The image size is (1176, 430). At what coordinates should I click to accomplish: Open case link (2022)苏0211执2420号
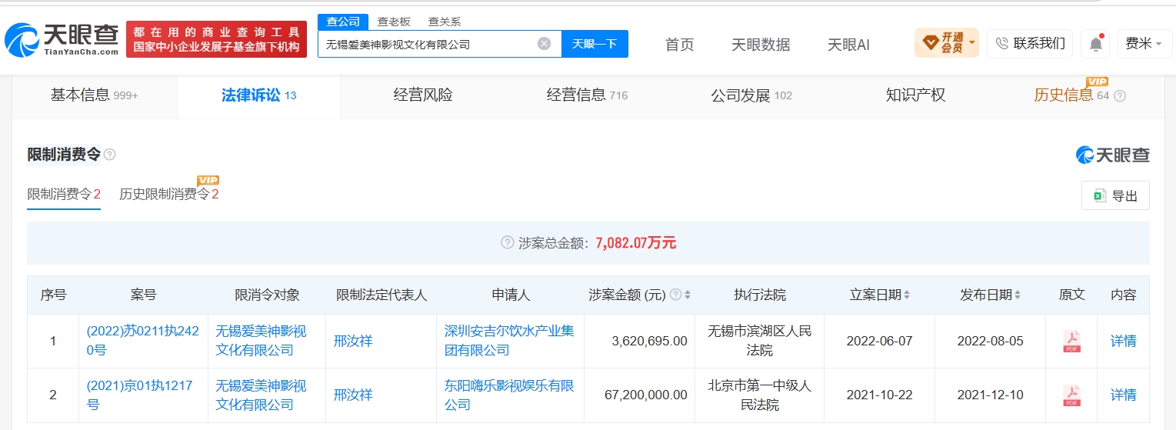[x=142, y=341]
